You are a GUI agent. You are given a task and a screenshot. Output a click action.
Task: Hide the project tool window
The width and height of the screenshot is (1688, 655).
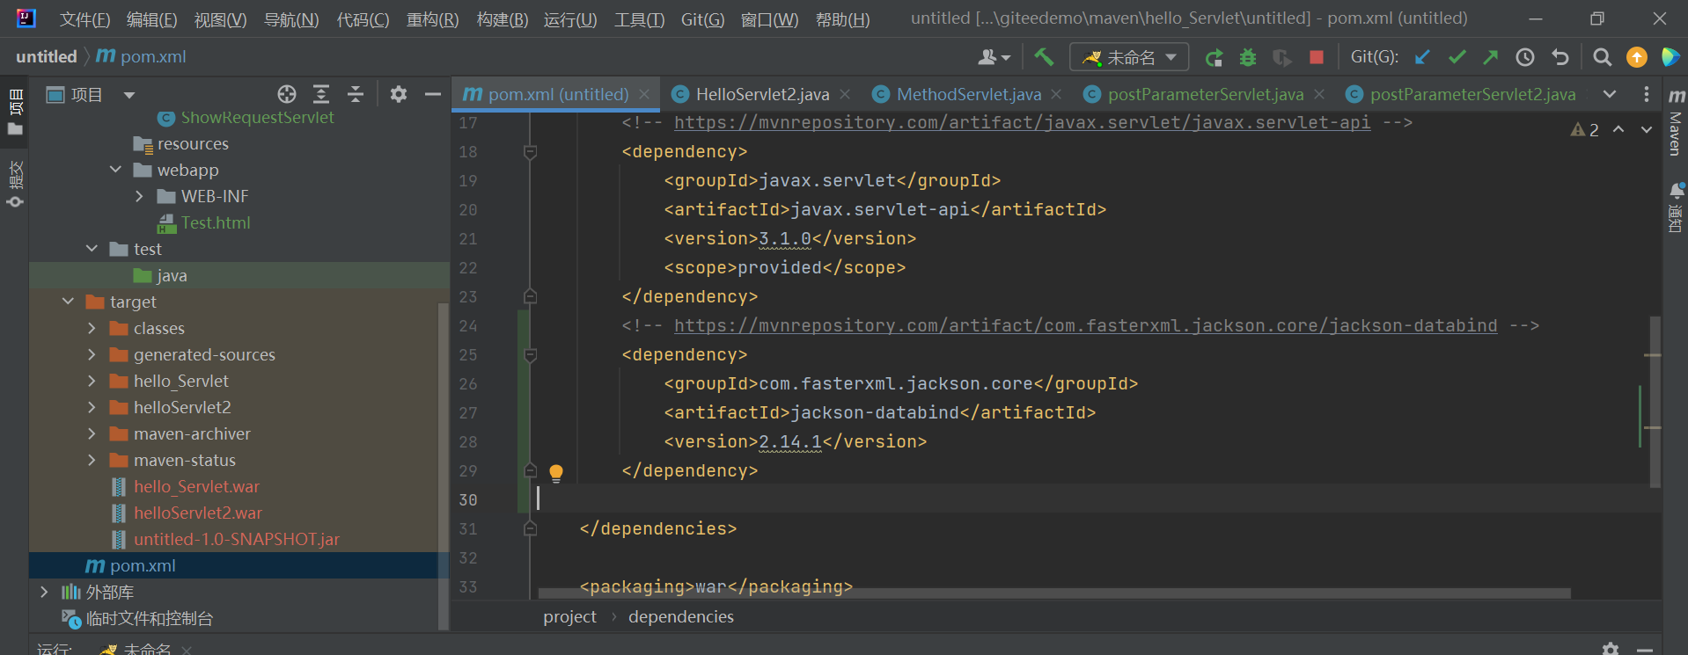click(x=432, y=94)
